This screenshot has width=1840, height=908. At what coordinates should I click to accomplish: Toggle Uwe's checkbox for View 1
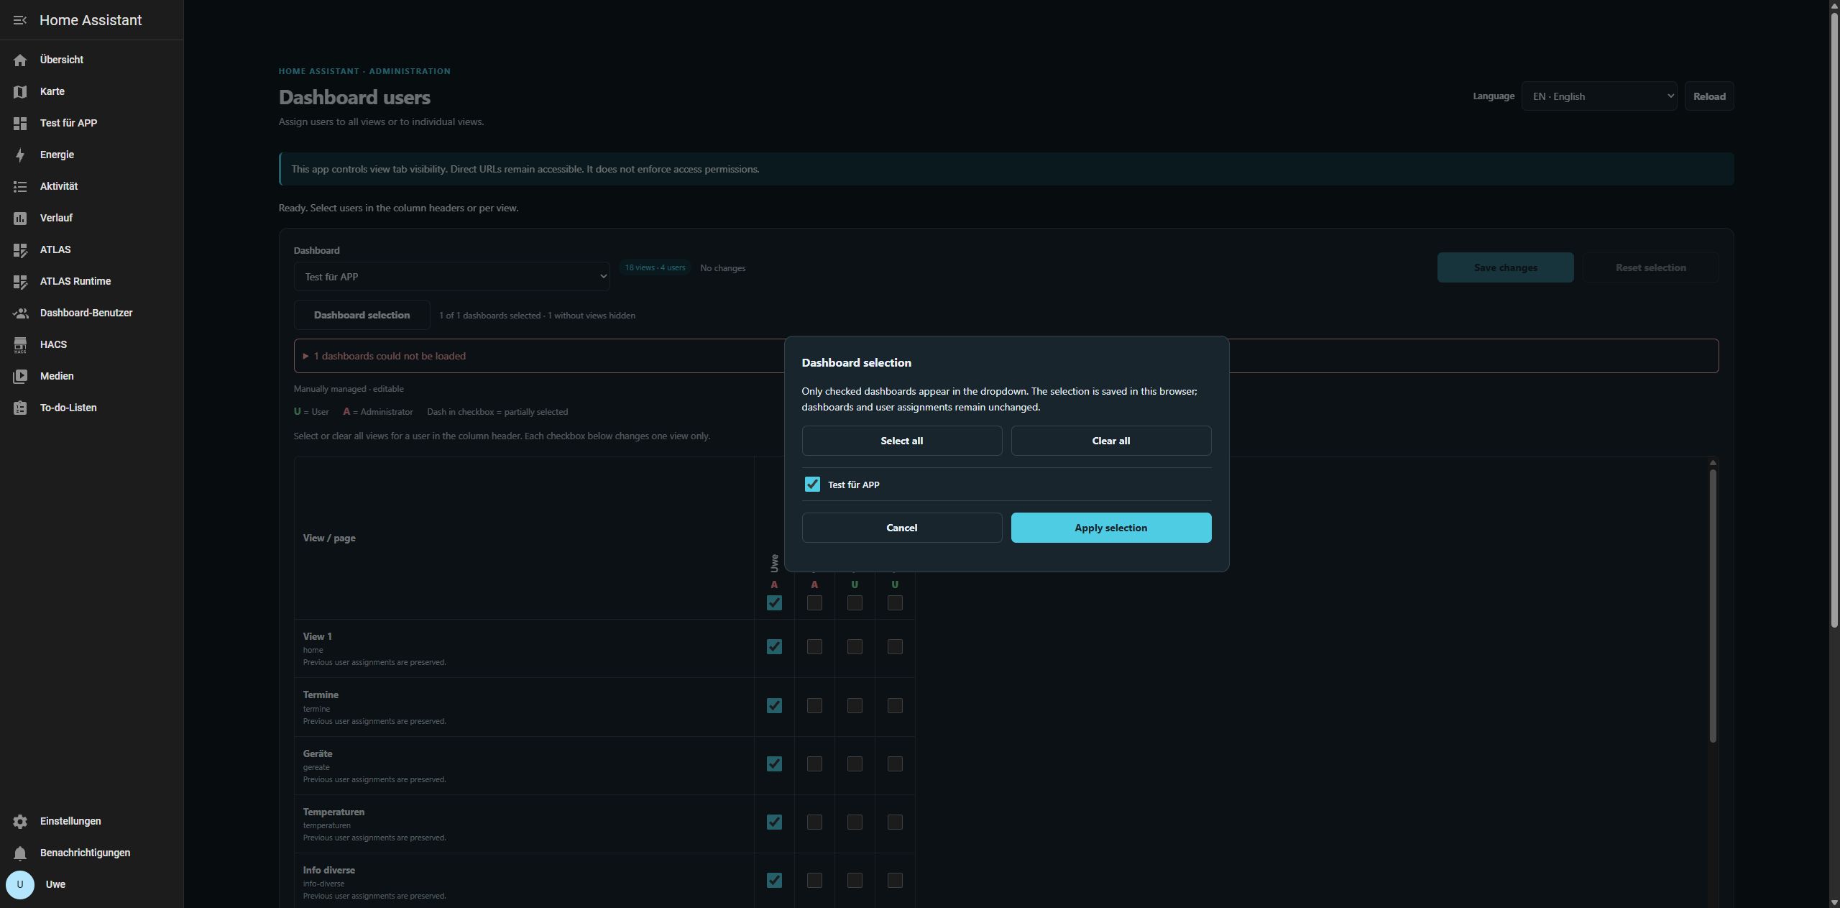[774, 647]
